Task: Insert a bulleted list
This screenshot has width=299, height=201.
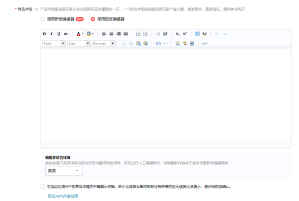Action: 138,34
